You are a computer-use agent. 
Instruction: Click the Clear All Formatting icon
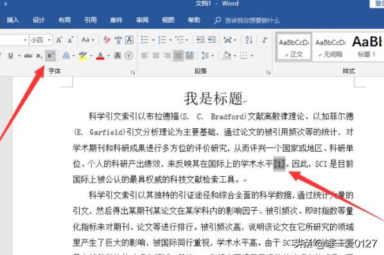[107, 40]
